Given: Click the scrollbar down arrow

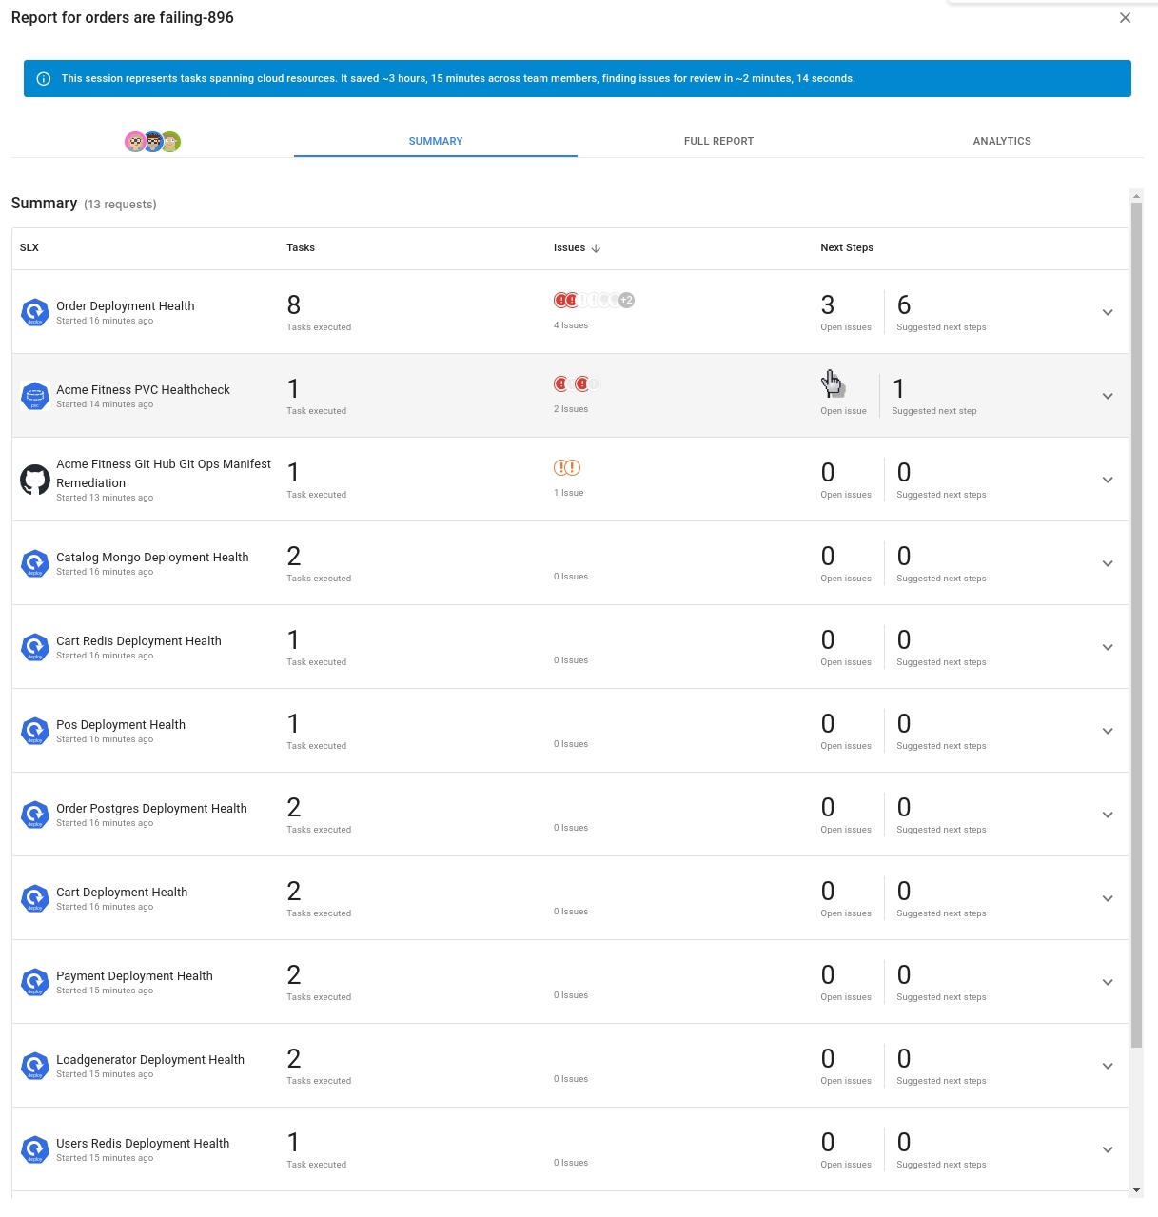Looking at the screenshot, I should 1136,1190.
